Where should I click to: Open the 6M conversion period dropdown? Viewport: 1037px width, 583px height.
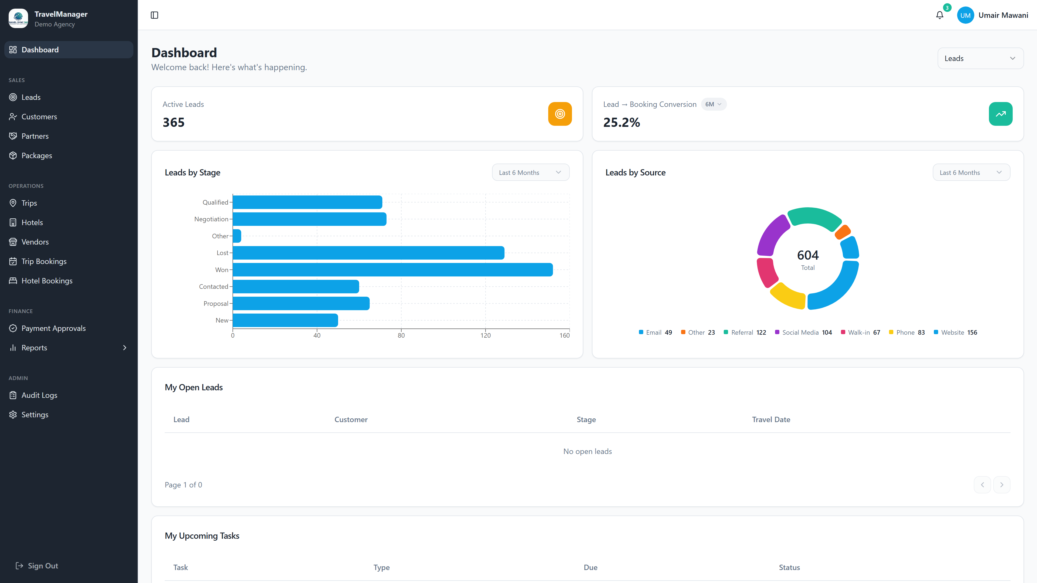[713, 104]
